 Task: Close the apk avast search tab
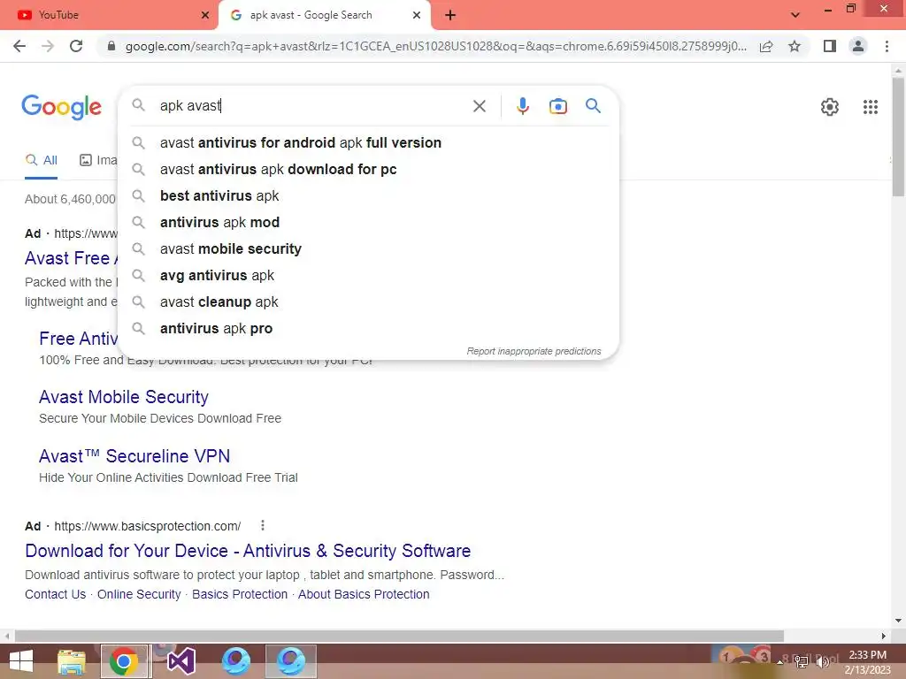coord(417,15)
